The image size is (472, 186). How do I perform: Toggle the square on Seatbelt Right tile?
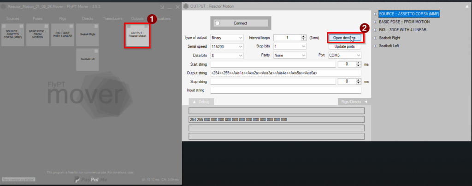tap(96, 26)
